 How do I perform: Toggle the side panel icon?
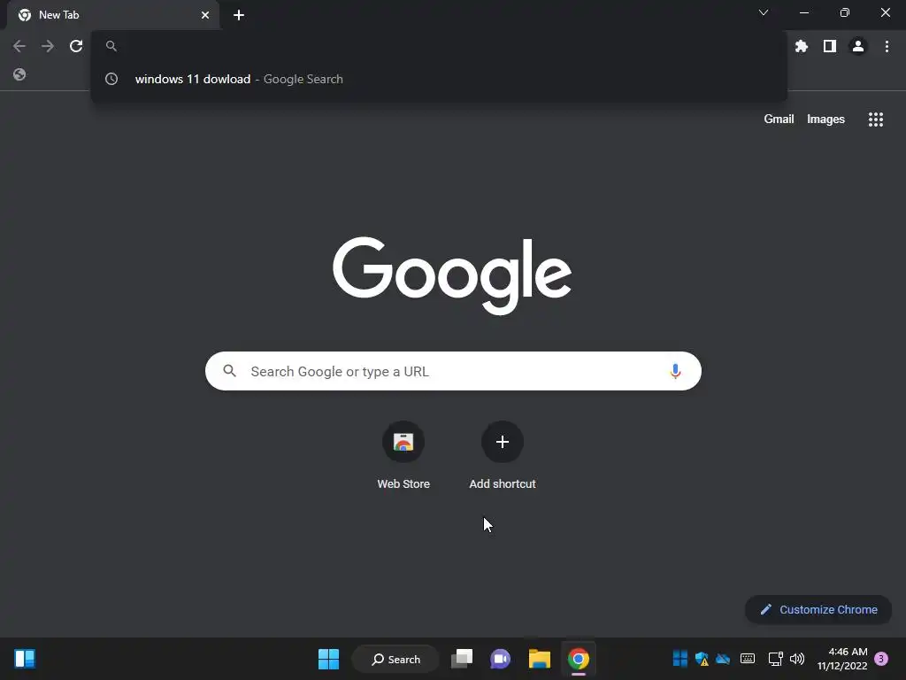[x=830, y=46]
